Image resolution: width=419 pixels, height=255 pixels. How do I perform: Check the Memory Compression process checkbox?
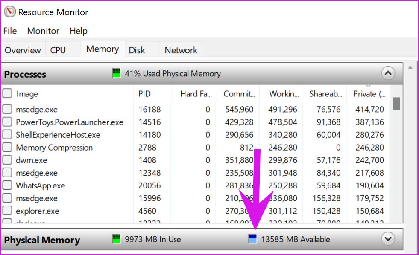pos(7,148)
